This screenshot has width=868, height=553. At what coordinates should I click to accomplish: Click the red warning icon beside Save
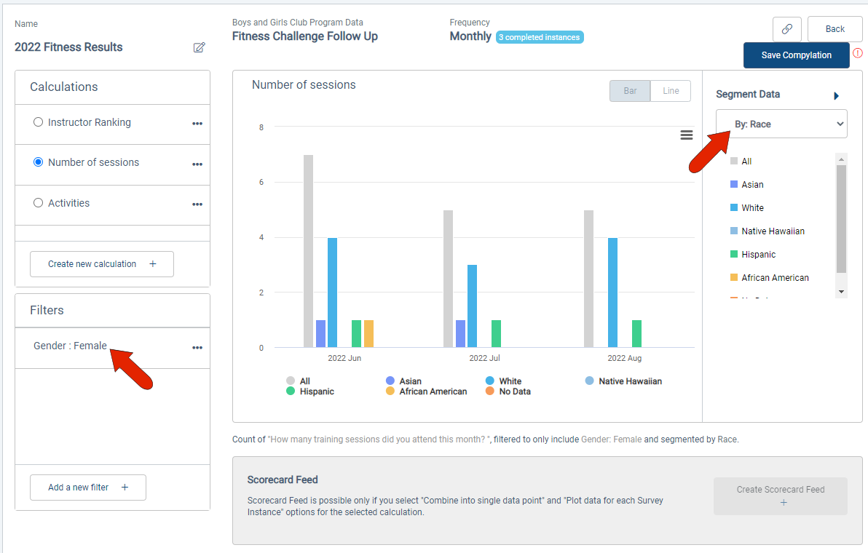(x=858, y=53)
